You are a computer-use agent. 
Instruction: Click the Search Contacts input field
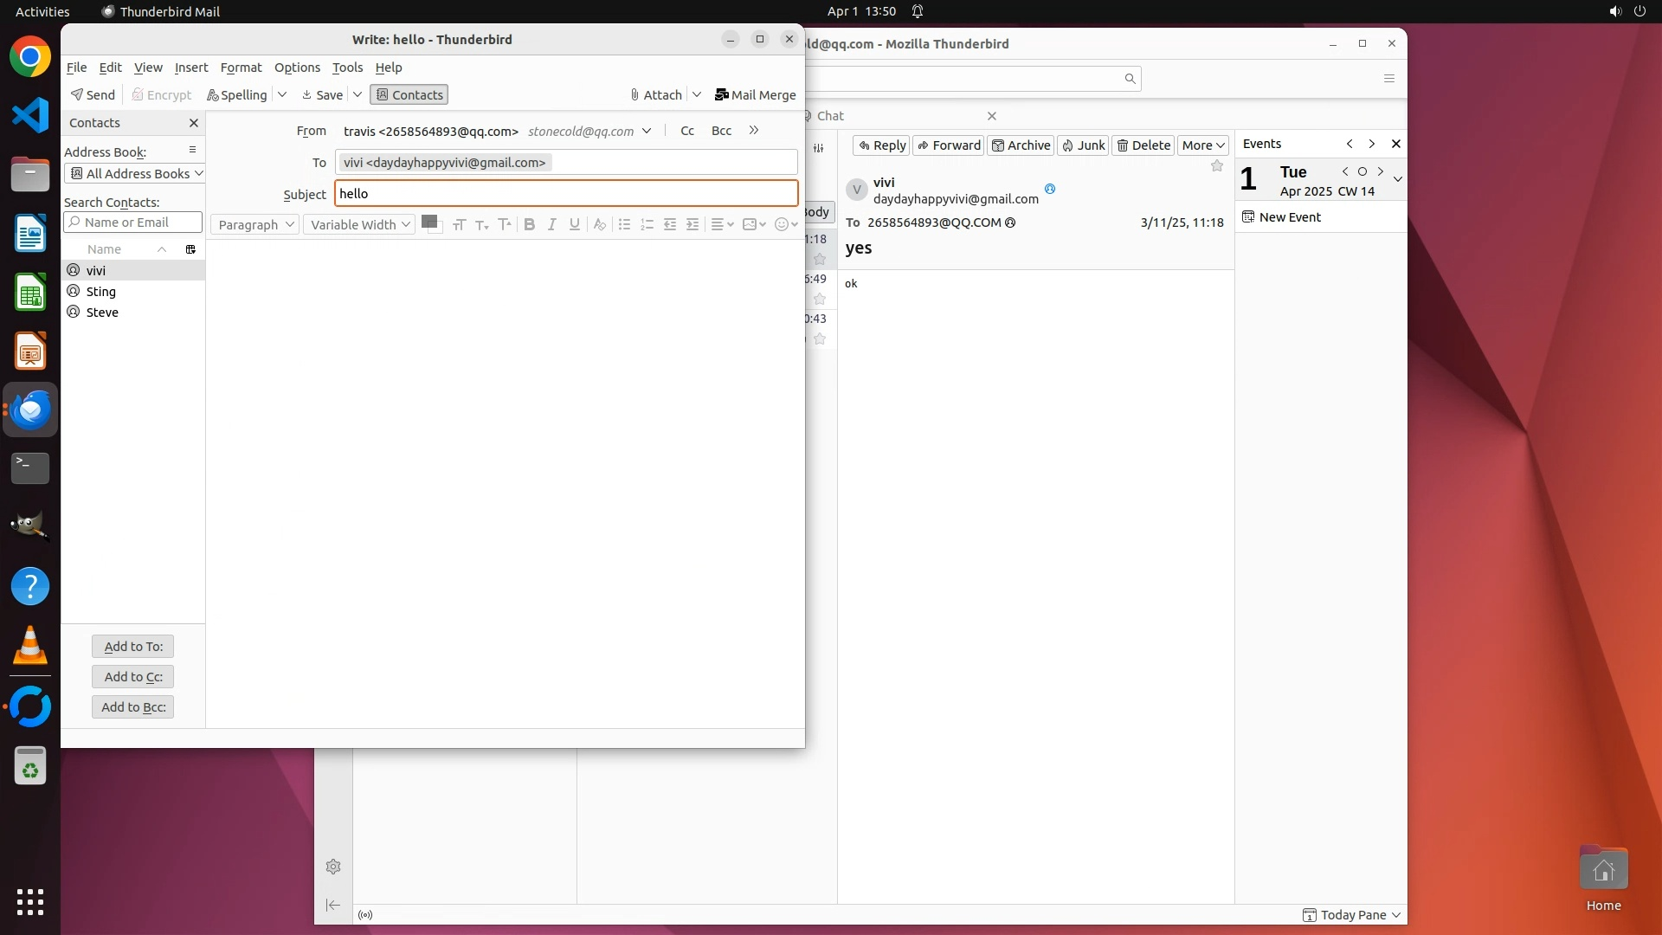pyautogui.click(x=133, y=222)
